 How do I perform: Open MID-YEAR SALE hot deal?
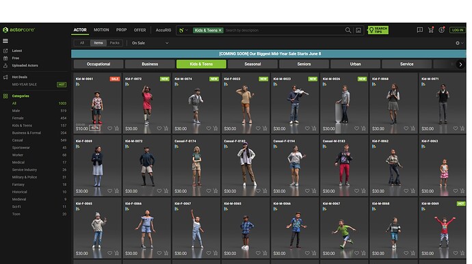point(25,85)
